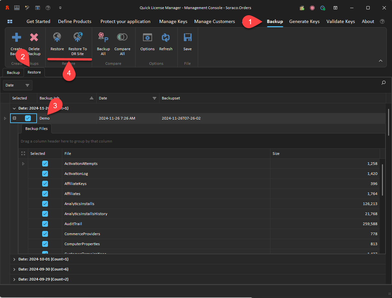392x298 pixels.
Task: Sort by the Backupset column header
Action: [x=171, y=98]
